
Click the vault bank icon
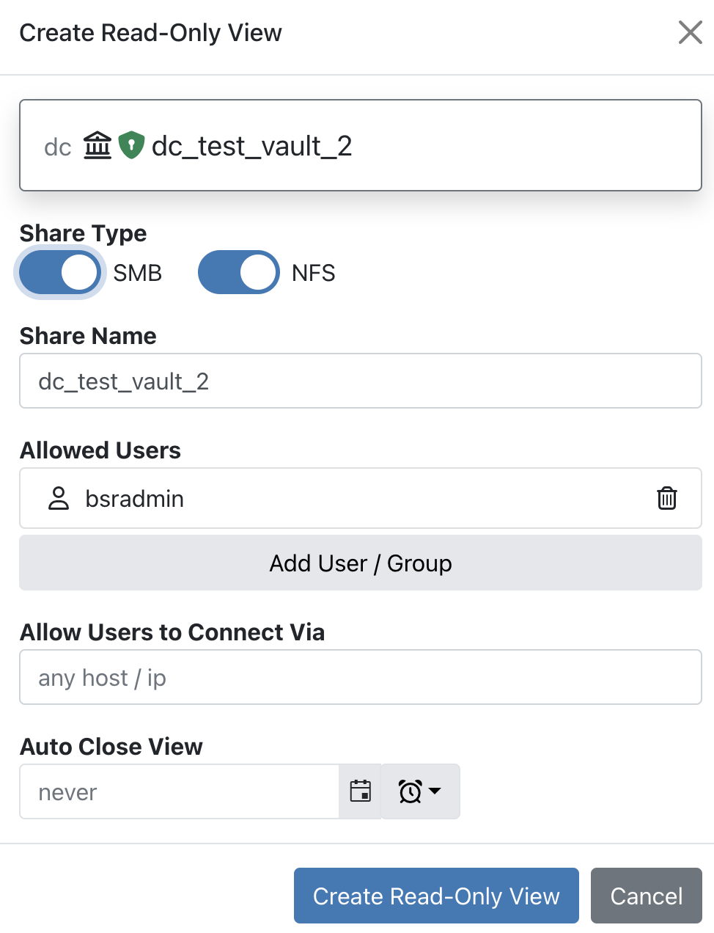97,145
